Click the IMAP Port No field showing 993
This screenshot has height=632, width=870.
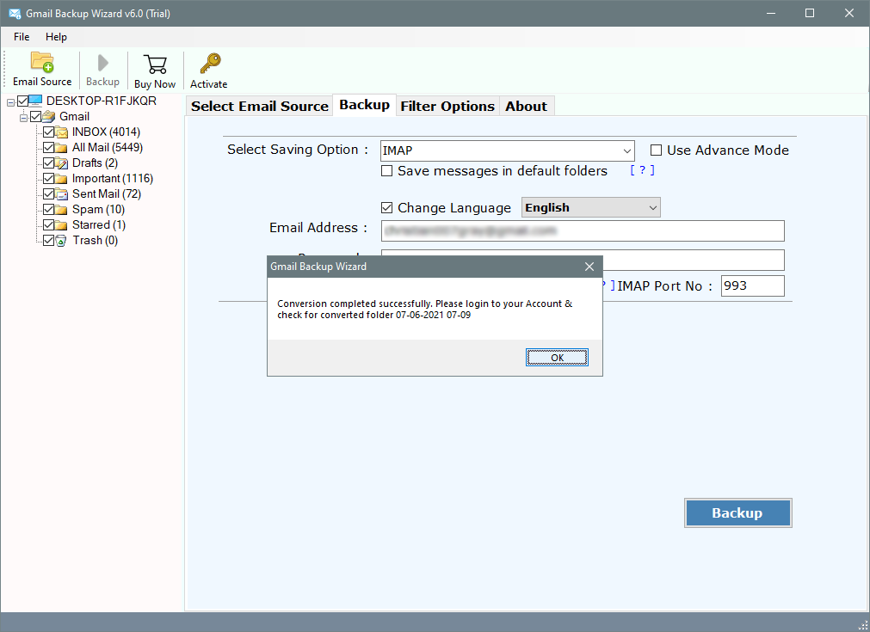point(752,286)
